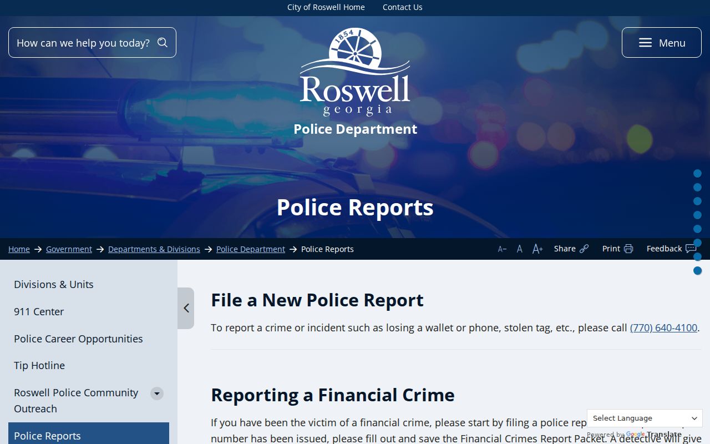710x444 pixels.
Task: Click the large 'Police Reports' banner title
Action: click(x=355, y=207)
